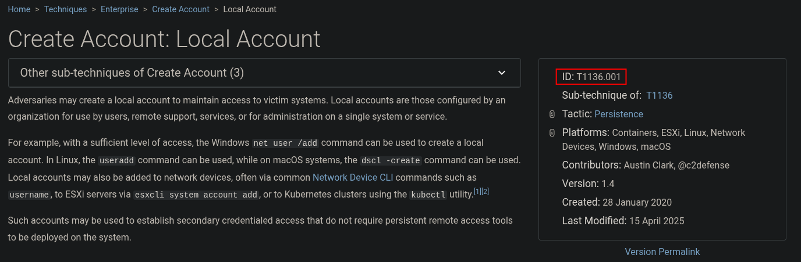Open the Persistence tactic link

coord(619,114)
